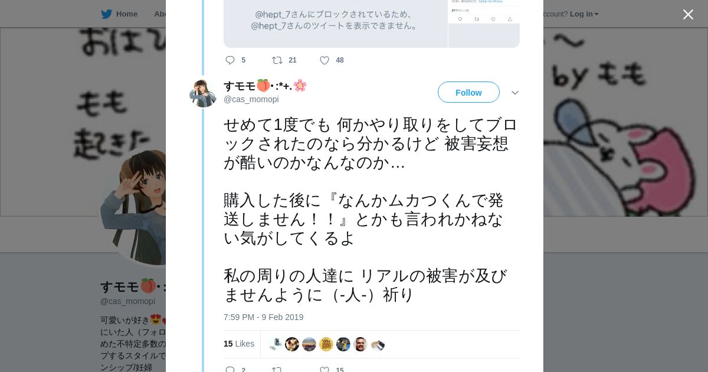The image size is (708, 372).
Task: Open the tweet author's avatar in the modal
Action: click(x=203, y=93)
